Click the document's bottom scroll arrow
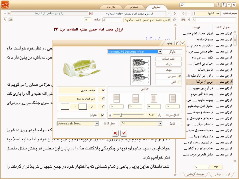 175,175
